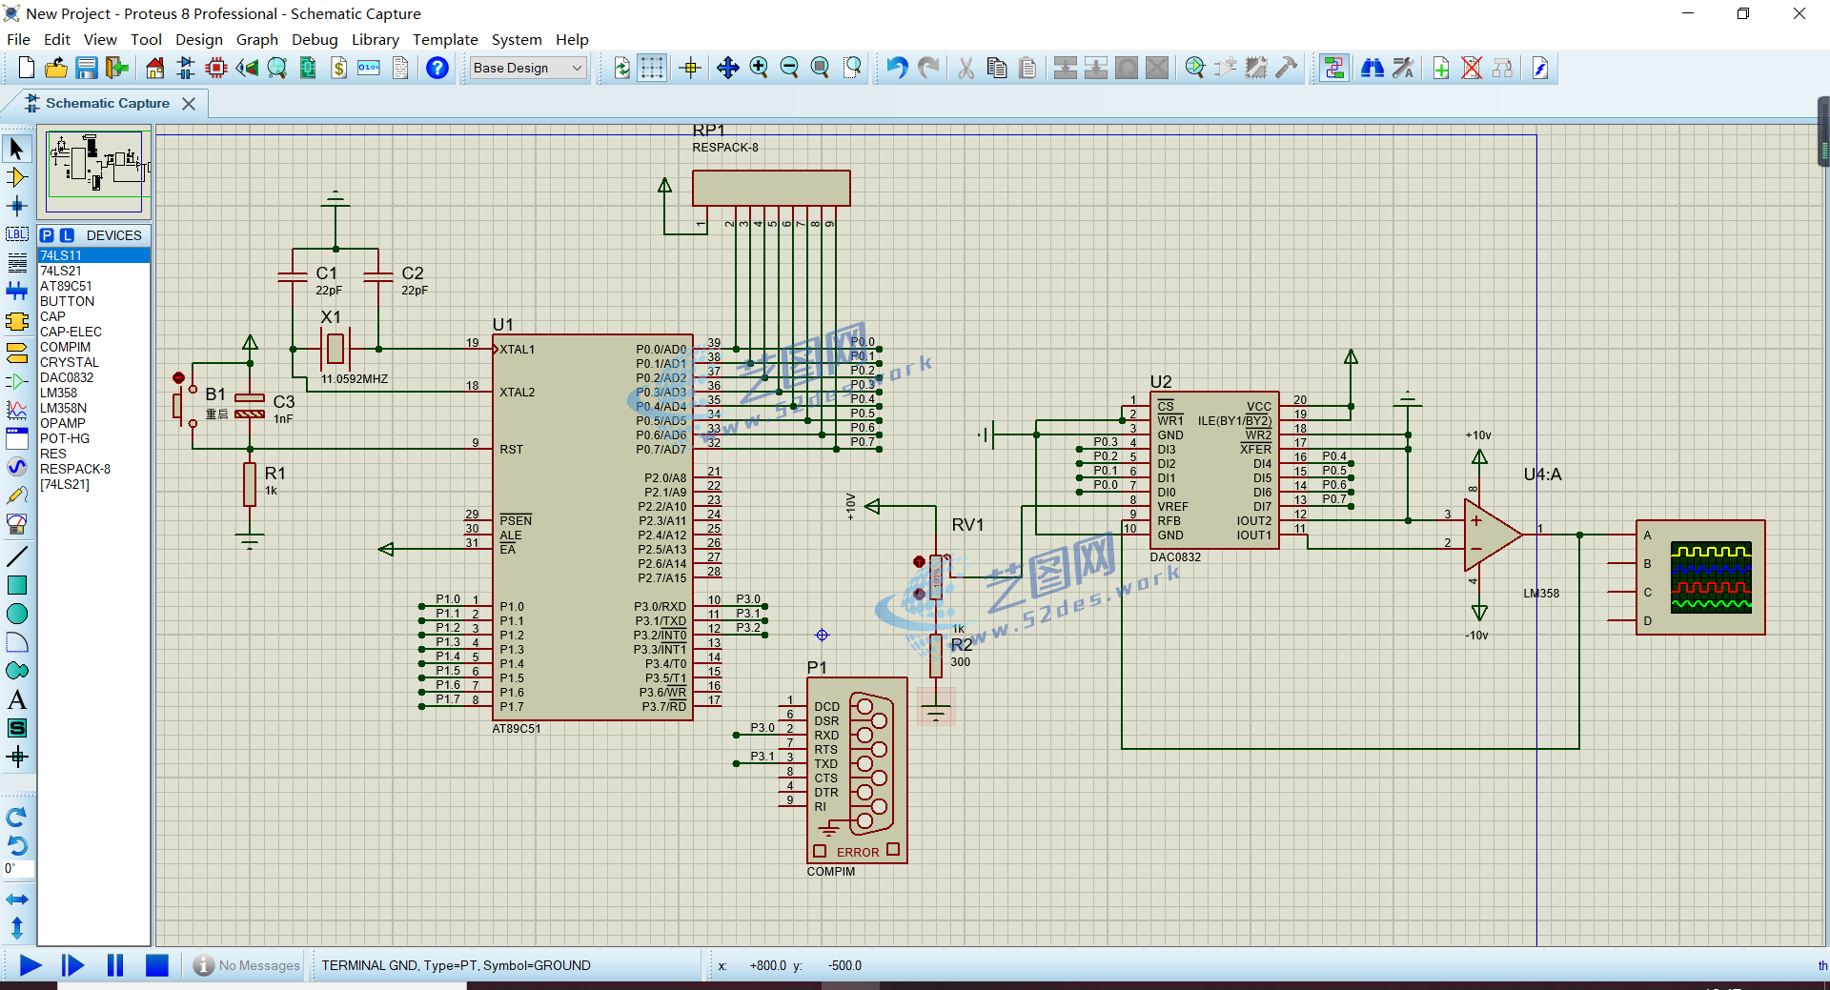This screenshot has height=990, width=1830.
Task: Open the Base Design variant dropdown
Action: (x=528, y=68)
